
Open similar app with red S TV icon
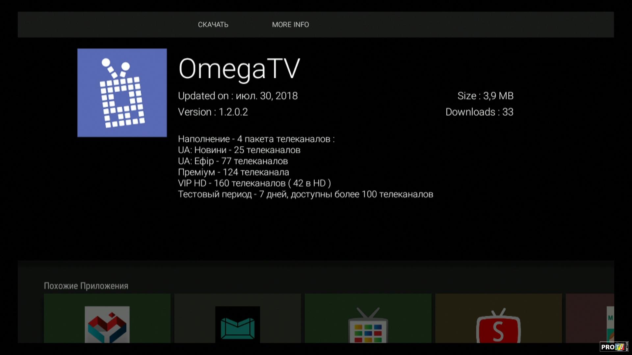(x=498, y=319)
